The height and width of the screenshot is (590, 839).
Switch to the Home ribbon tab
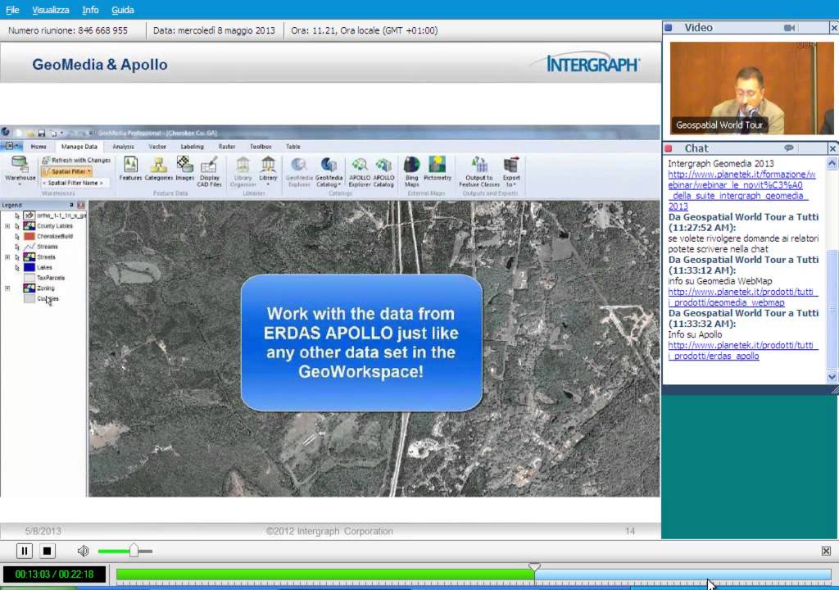[39, 146]
